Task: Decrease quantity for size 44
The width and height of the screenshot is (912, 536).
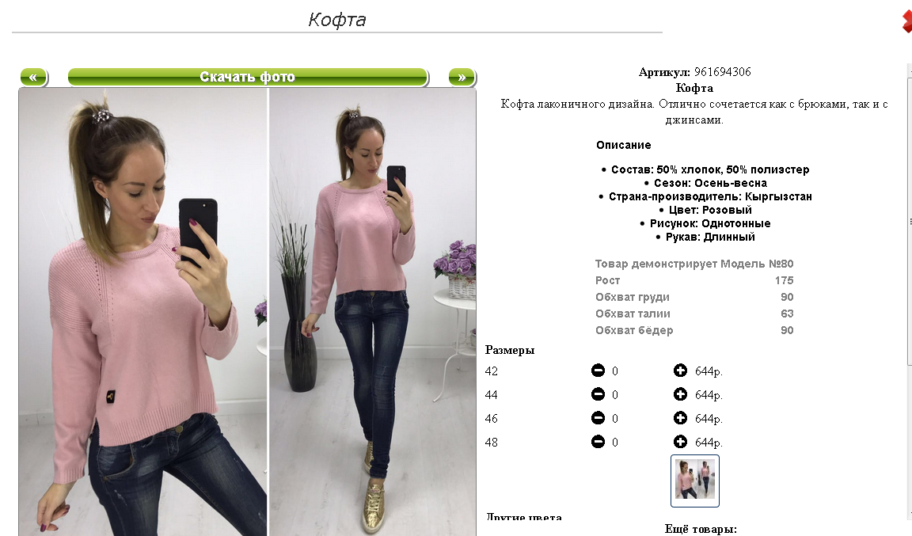Action: click(598, 394)
